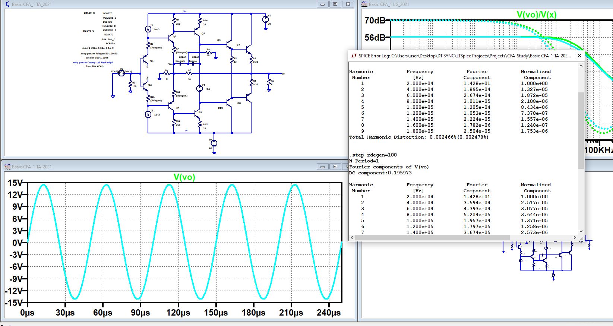Click the Total Harmonic Distortion line
Image resolution: width=613 pixels, height=326 pixels.
(x=418, y=137)
